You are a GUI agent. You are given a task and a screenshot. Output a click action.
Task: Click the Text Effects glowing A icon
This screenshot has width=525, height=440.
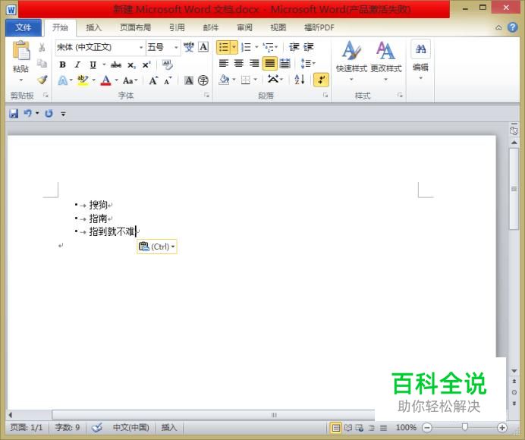63,80
